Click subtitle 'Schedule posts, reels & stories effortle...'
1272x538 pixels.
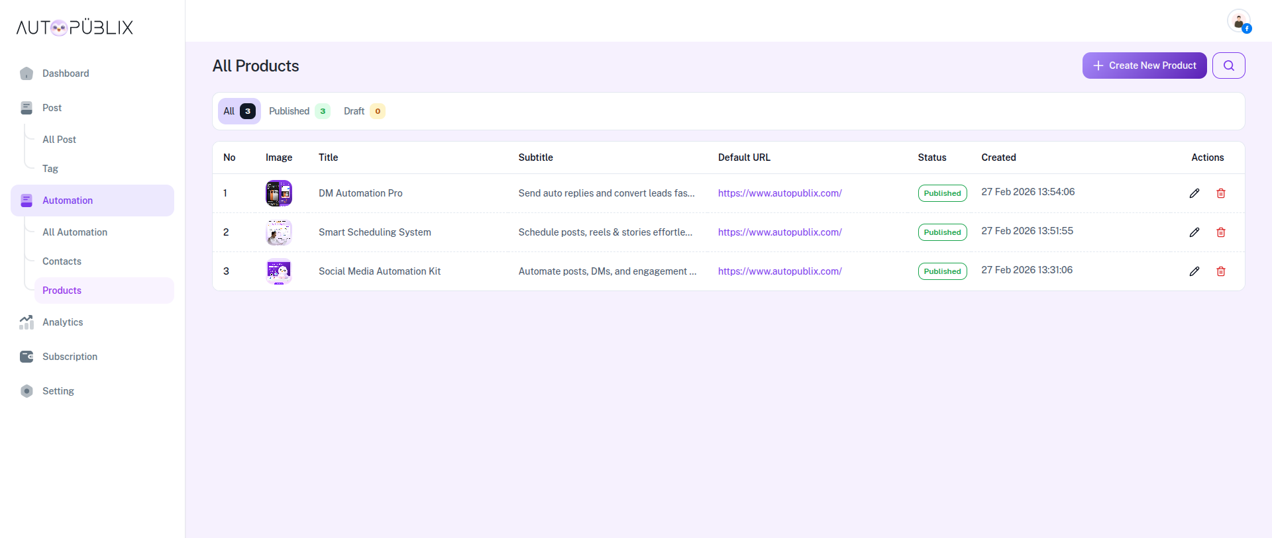pos(606,232)
